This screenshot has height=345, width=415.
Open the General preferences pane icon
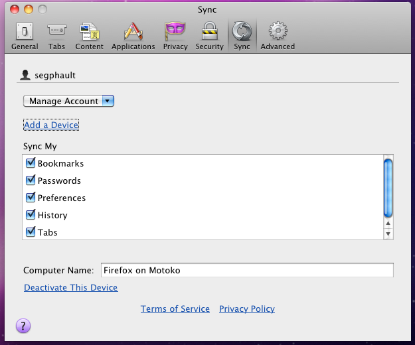(25, 31)
